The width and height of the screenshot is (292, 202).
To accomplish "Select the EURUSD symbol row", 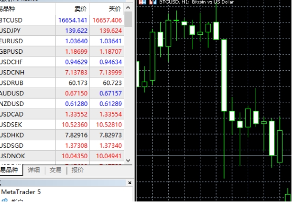I will 62,41.
